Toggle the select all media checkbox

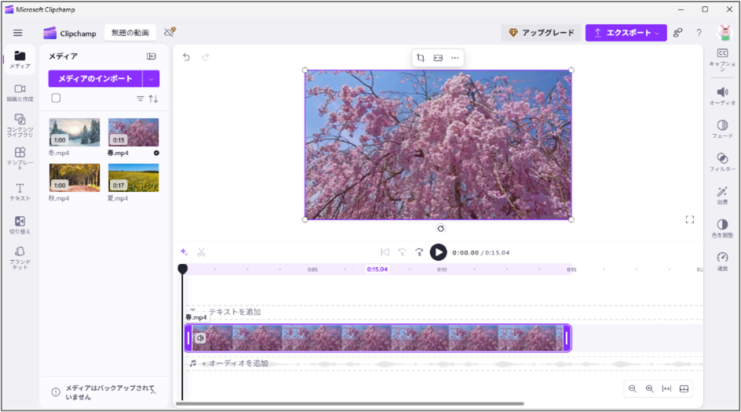click(x=56, y=98)
